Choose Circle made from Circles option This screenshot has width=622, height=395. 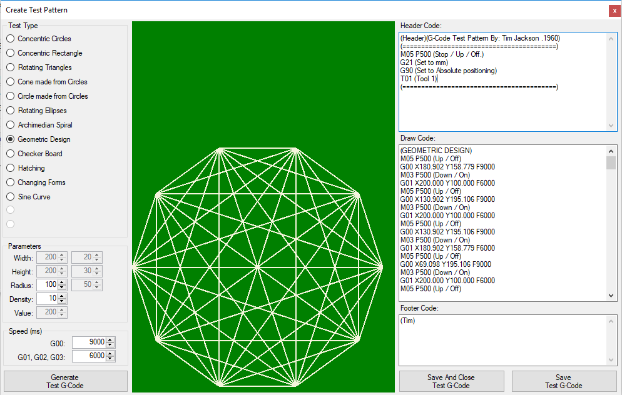pyautogui.click(x=47, y=96)
